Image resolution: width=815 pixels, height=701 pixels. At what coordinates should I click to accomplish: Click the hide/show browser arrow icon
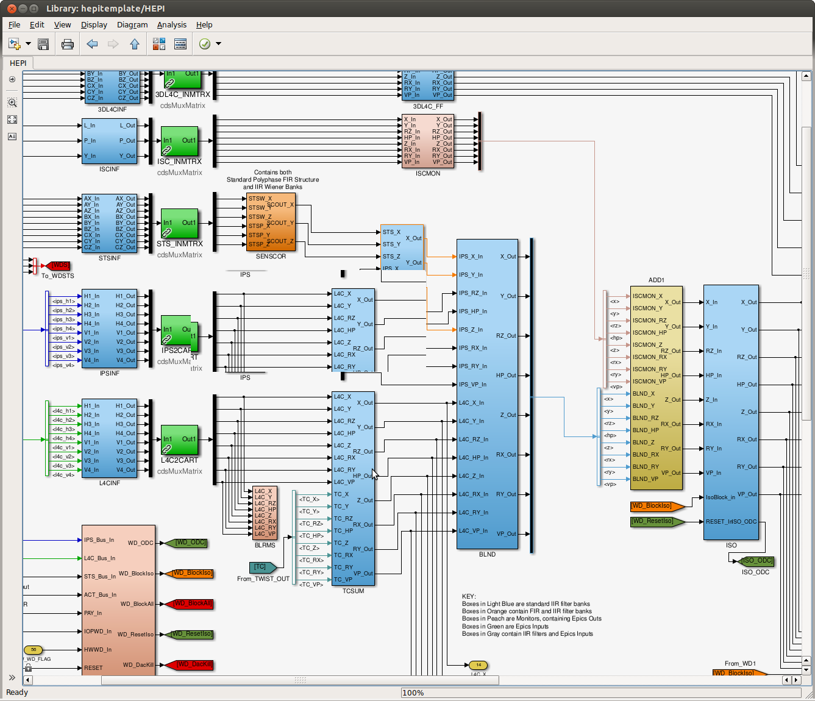tap(12, 79)
